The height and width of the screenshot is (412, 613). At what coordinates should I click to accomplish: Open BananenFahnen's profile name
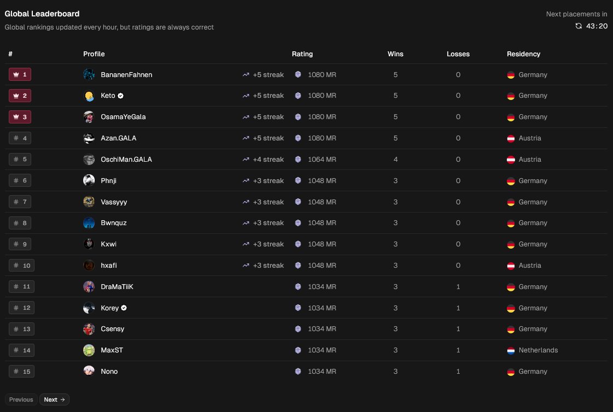tap(126, 74)
